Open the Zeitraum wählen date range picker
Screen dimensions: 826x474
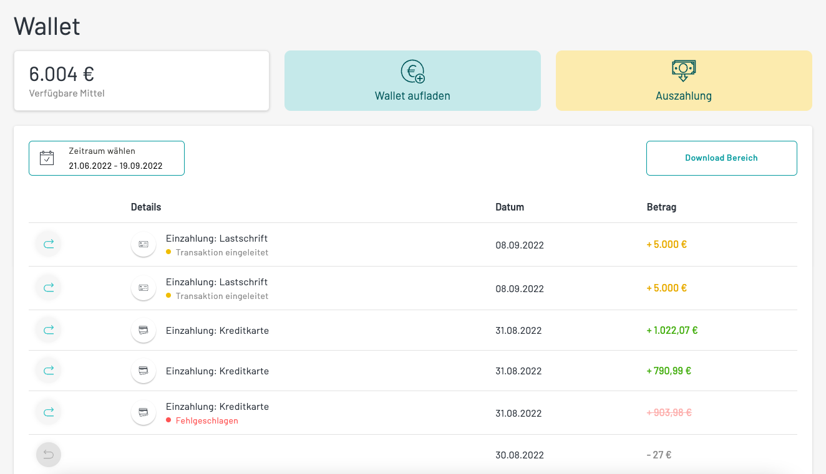tap(107, 158)
